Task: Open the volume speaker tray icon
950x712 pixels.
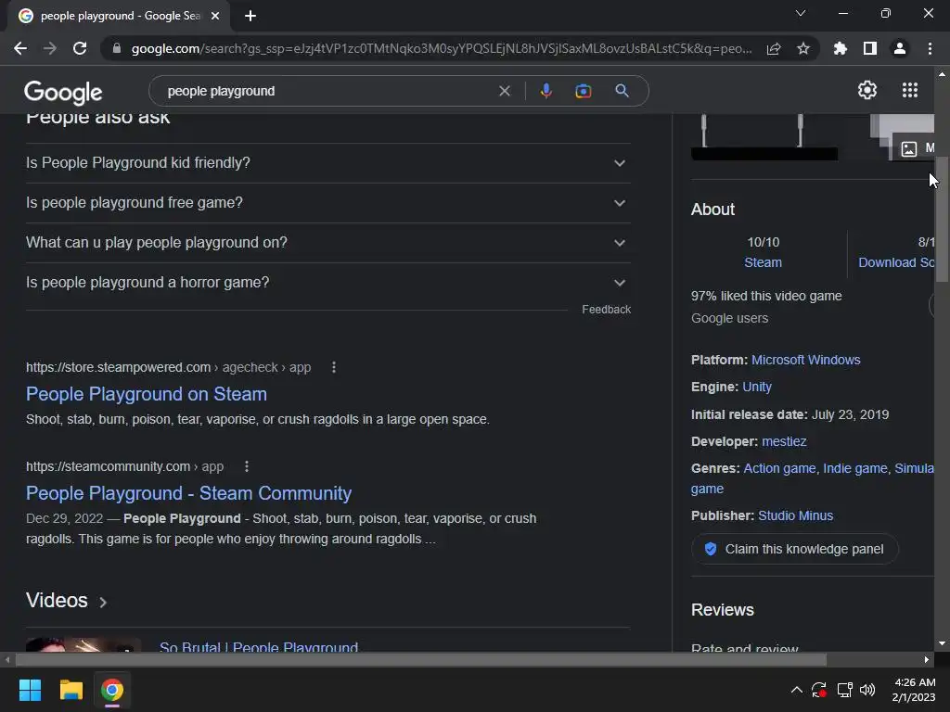Action: tap(867, 690)
